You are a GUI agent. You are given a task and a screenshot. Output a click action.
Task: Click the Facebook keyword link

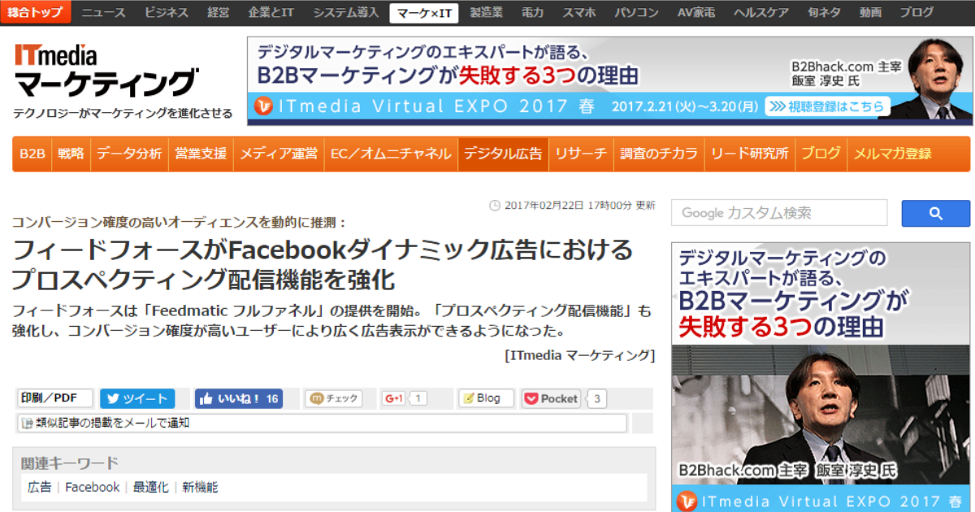92,487
